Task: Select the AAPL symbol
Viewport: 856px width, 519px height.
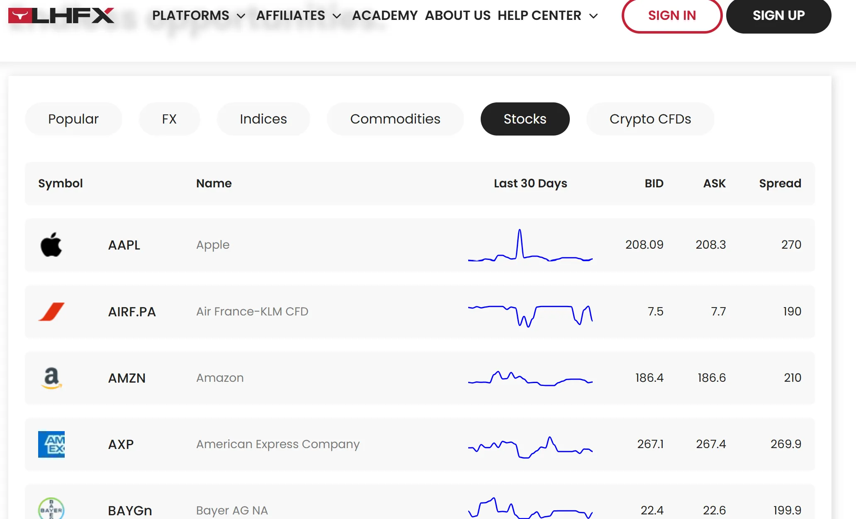Action: click(124, 245)
